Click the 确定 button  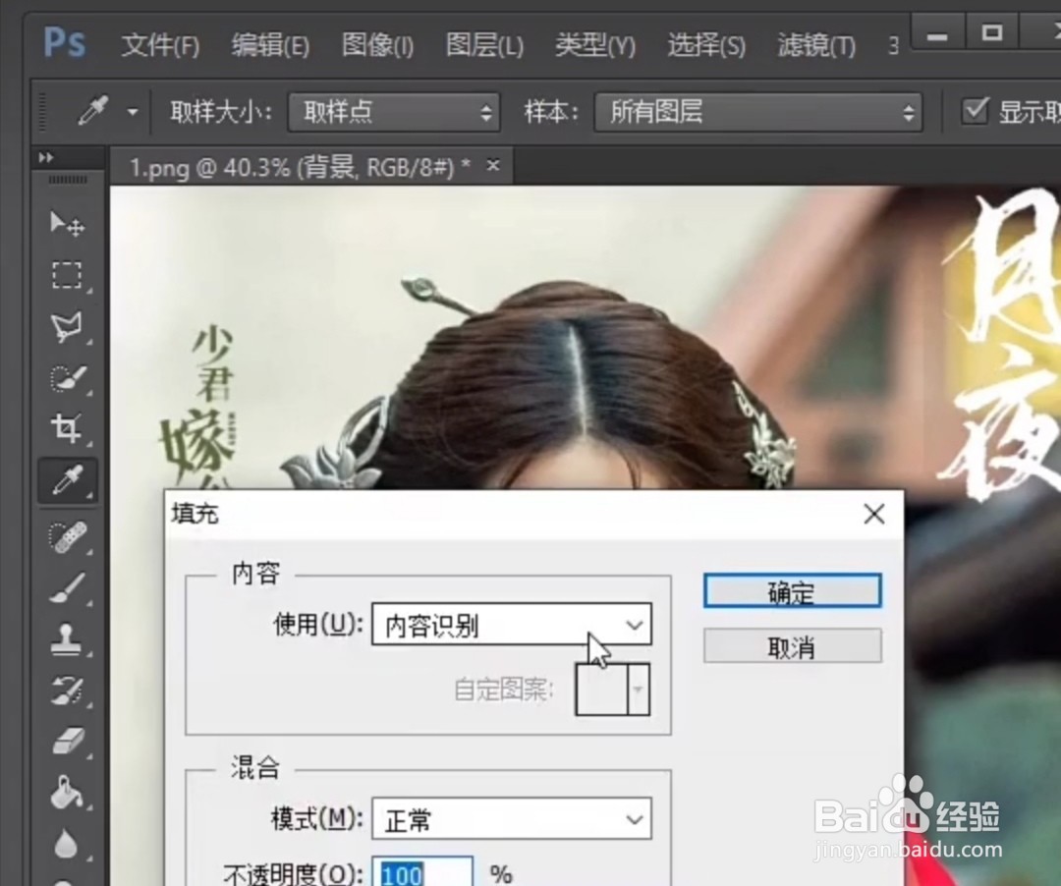(793, 591)
